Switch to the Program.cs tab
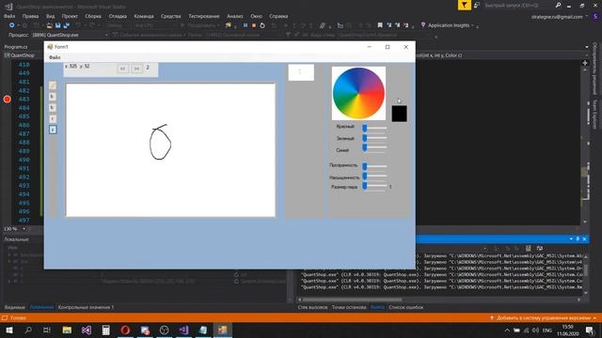Viewport: 602px width, 338px height. coord(16,47)
